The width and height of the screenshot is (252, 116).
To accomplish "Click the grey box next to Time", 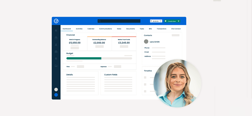I will [80, 66].
